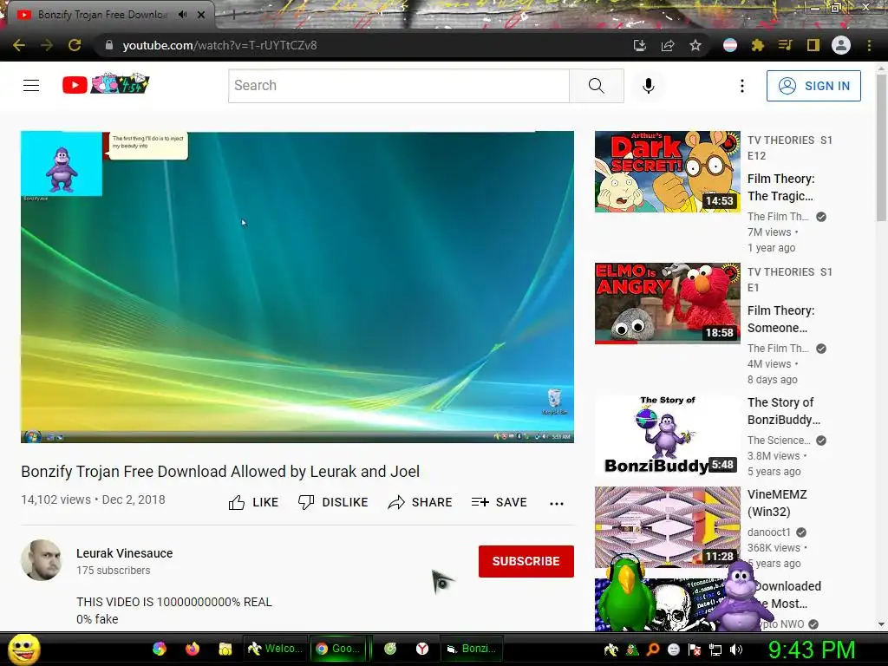Viewport: 888px width, 666px height.
Task: Like the video with thumbs up
Action: [253, 502]
